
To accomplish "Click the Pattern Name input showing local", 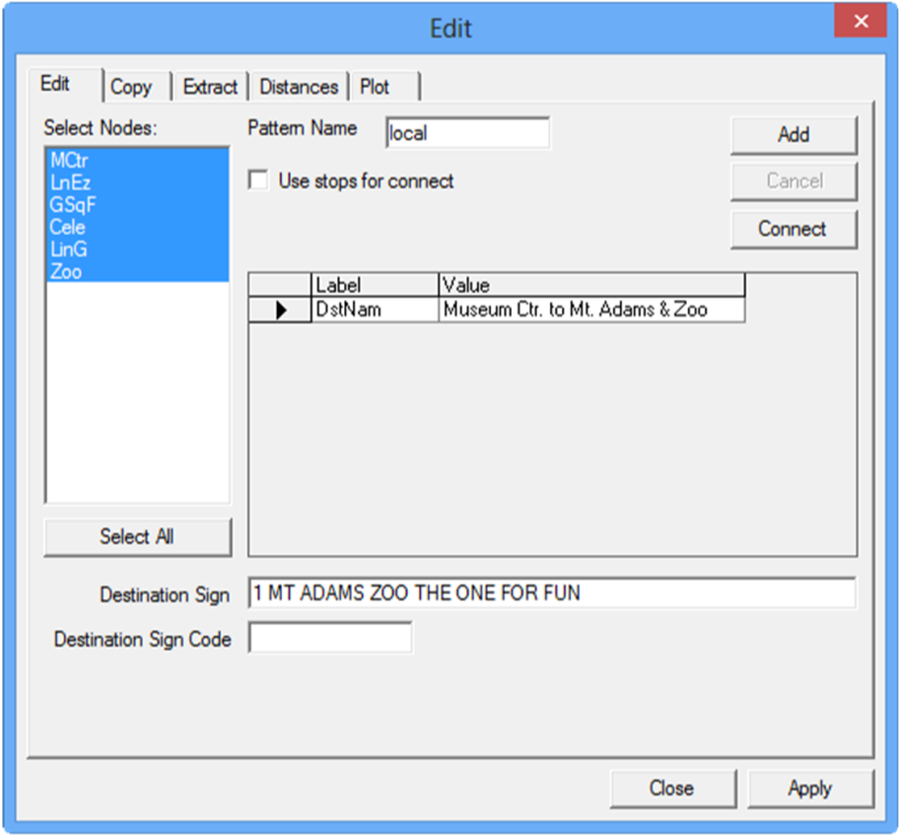I will pos(467,133).
